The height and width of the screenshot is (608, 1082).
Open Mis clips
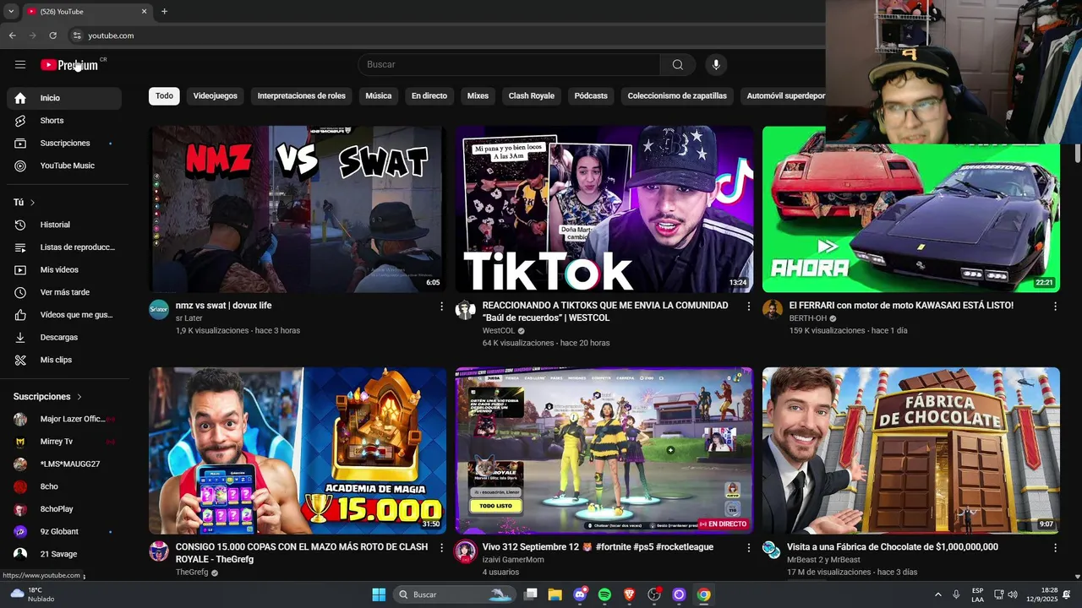click(64, 361)
